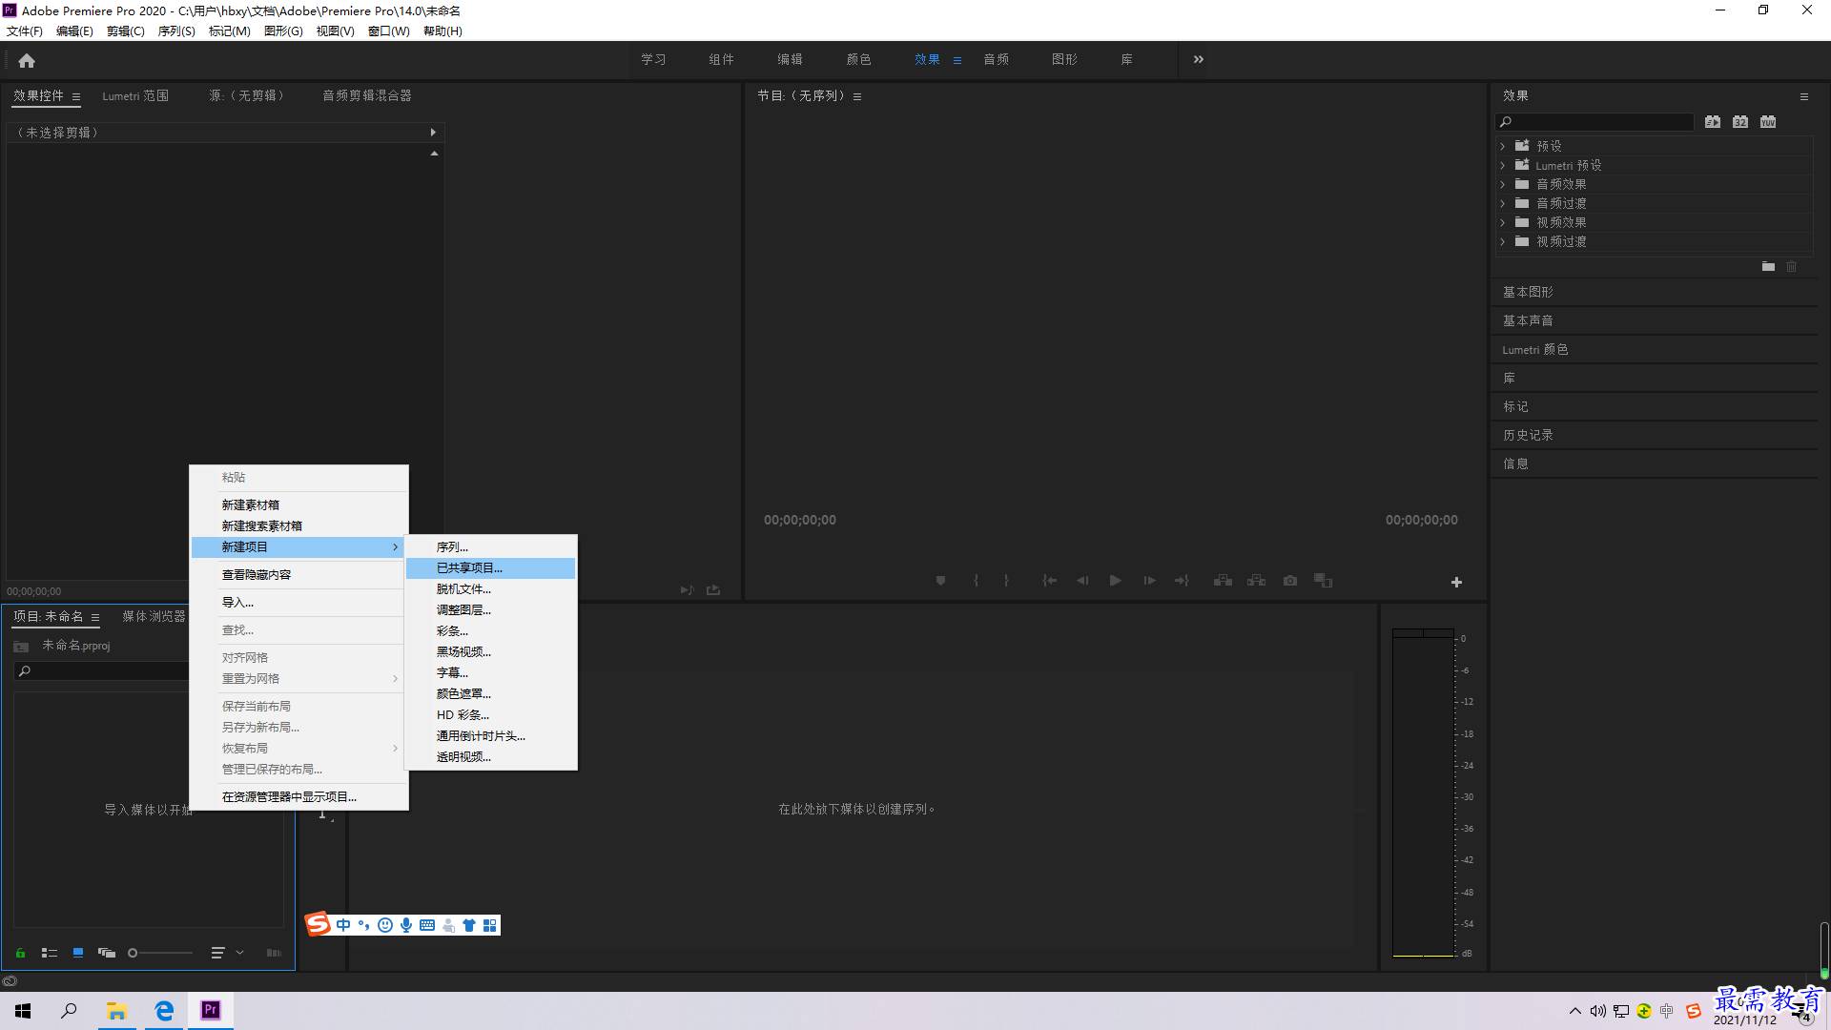Open Comparison View in Program monitor
This screenshot has width=1831, height=1030.
coord(1323,581)
